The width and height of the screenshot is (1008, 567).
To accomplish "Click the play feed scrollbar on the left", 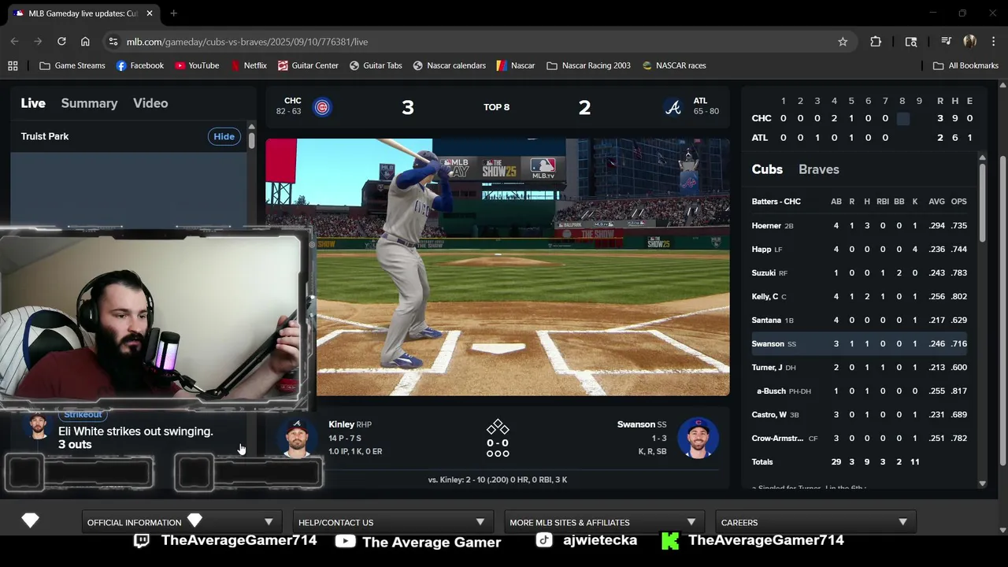I will (251, 142).
